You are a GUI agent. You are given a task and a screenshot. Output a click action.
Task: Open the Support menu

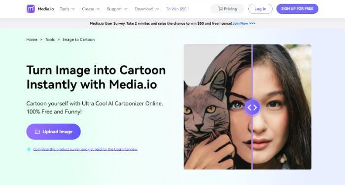point(114,9)
